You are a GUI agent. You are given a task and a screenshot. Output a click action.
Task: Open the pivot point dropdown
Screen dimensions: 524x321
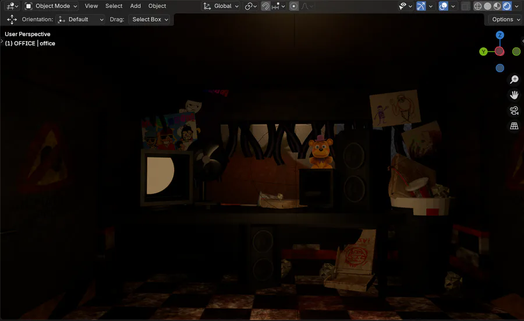pos(250,6)
